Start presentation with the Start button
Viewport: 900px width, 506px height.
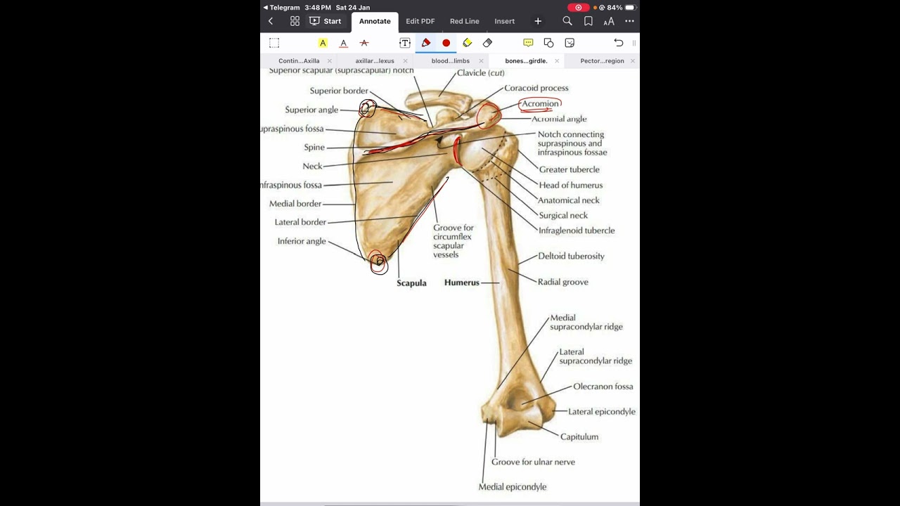[x=325, y=21]
